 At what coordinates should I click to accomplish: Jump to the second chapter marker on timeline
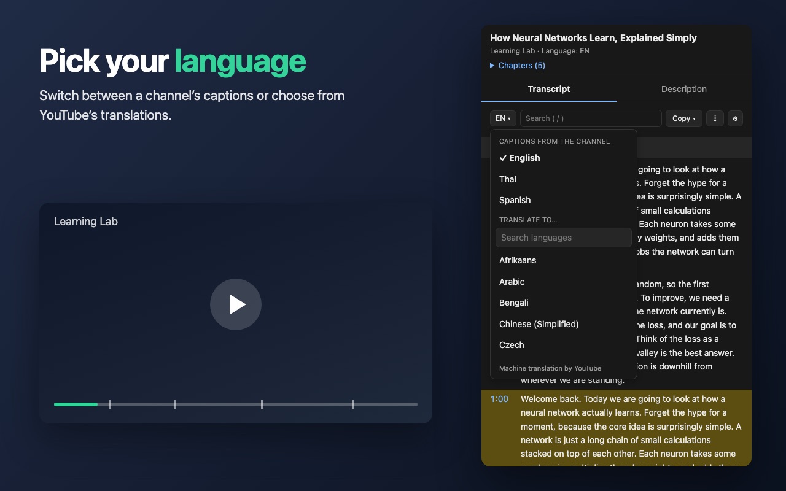coord(174,404)
